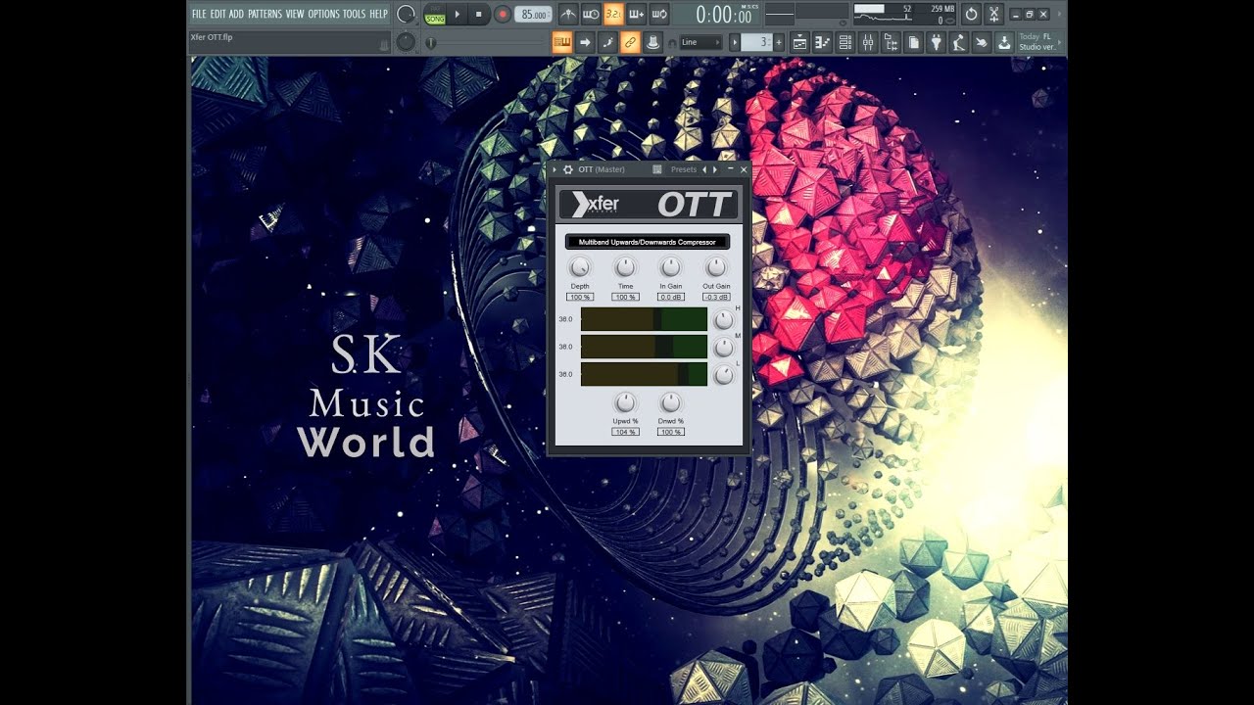This screenshot has width=1254, height=705.
Task: Toggle the blend recording (overdub) icon
Action: (x=636, y=14)
